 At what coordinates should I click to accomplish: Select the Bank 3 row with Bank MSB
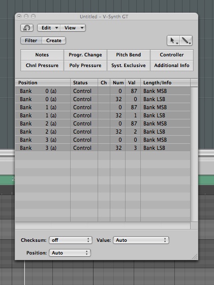tap(103, 140)
